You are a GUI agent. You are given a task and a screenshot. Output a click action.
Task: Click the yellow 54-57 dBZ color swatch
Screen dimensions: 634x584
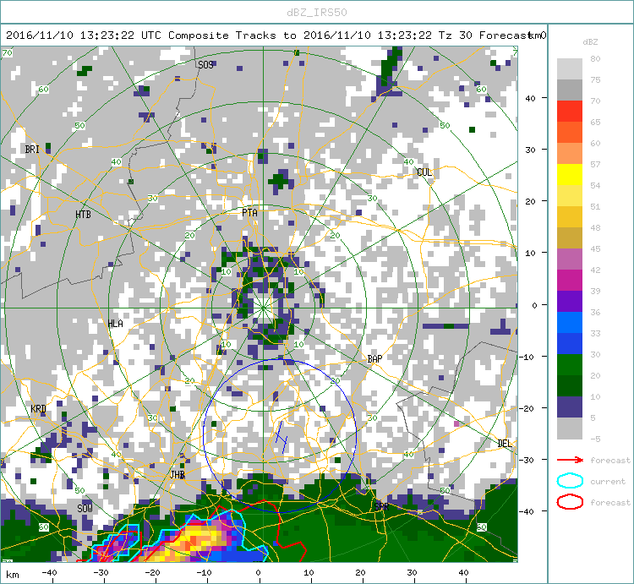570,175
